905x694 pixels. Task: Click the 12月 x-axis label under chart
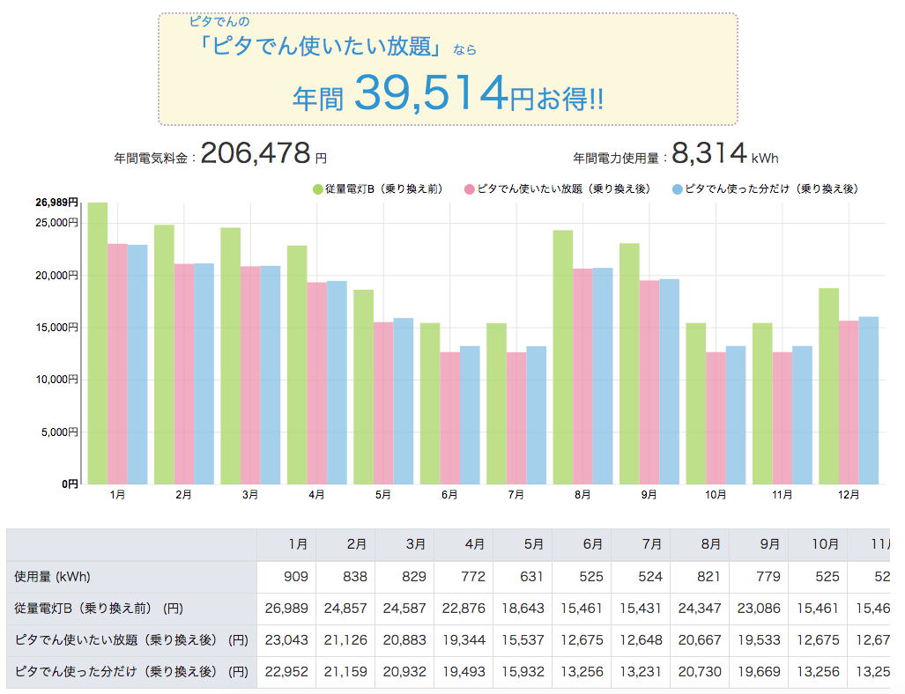tap(849, 495)
